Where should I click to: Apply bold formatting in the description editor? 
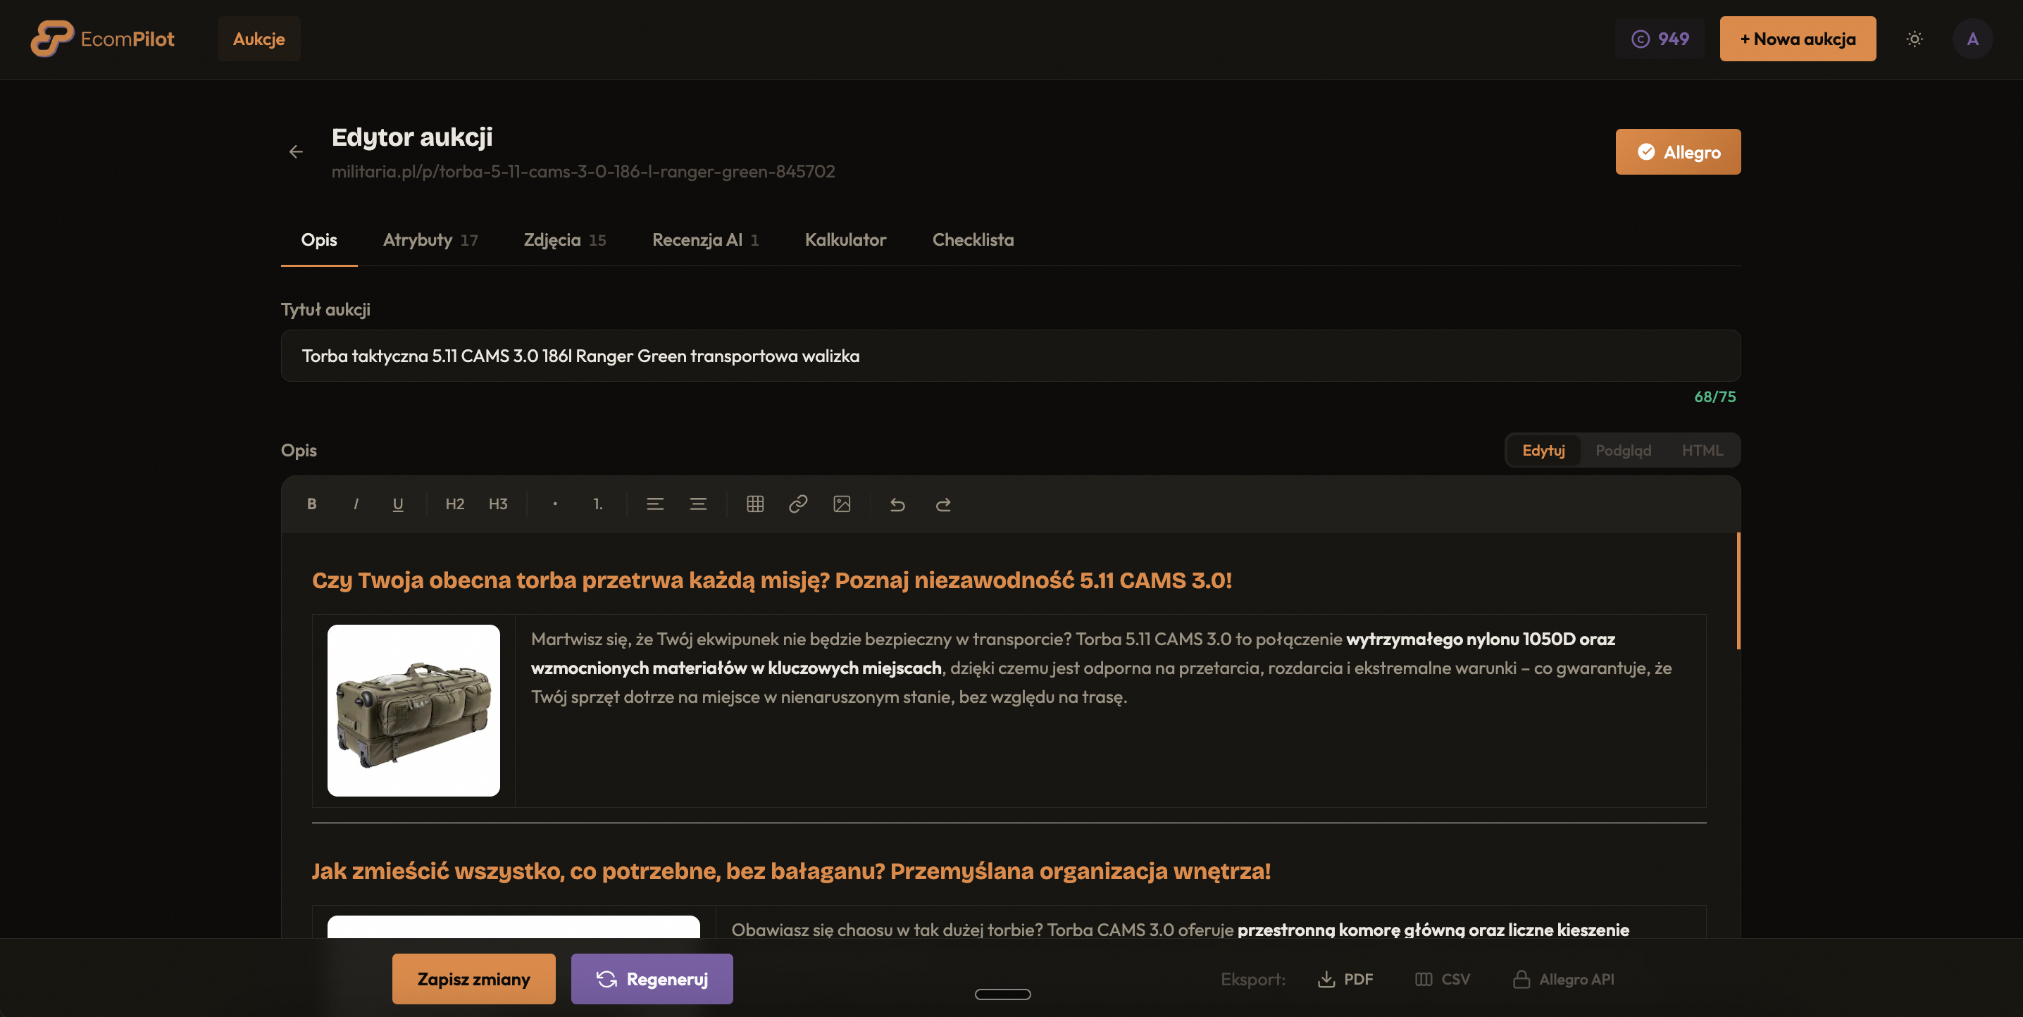(x=312, y=504)
